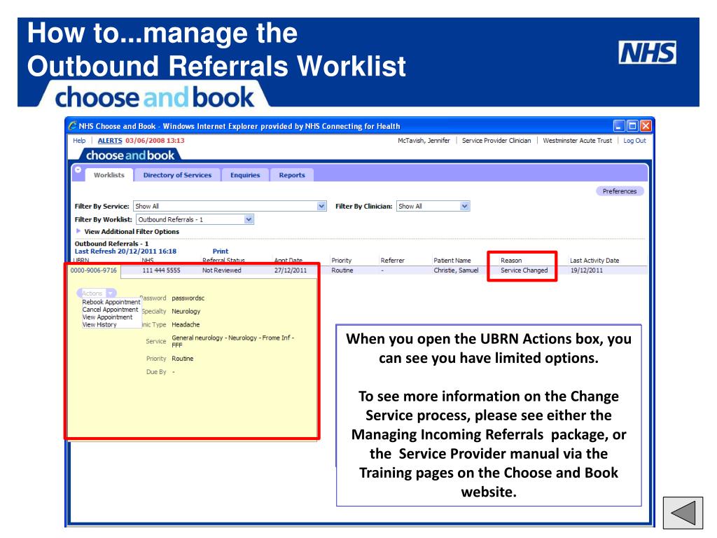Click NHS number 111 444 5555
The width and height of the screenshot is (717, 538).
click(x=162, y=270)
